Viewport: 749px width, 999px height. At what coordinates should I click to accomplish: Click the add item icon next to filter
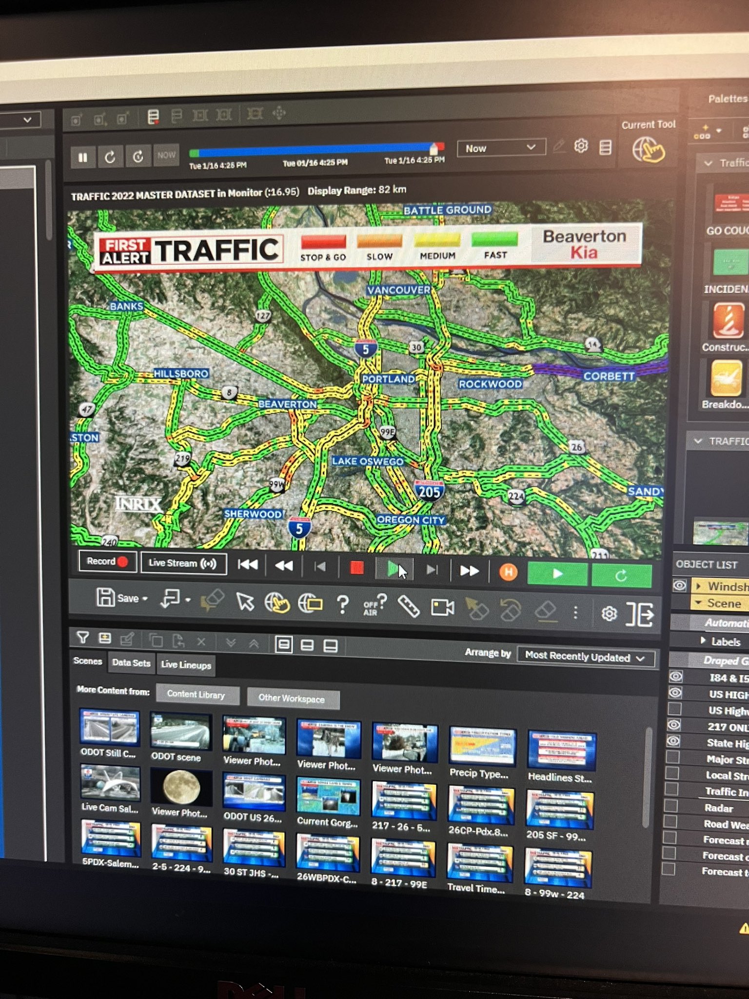pos(105,638)
